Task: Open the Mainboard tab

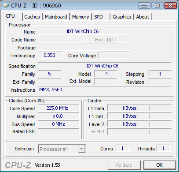Action: click(56, 17)
